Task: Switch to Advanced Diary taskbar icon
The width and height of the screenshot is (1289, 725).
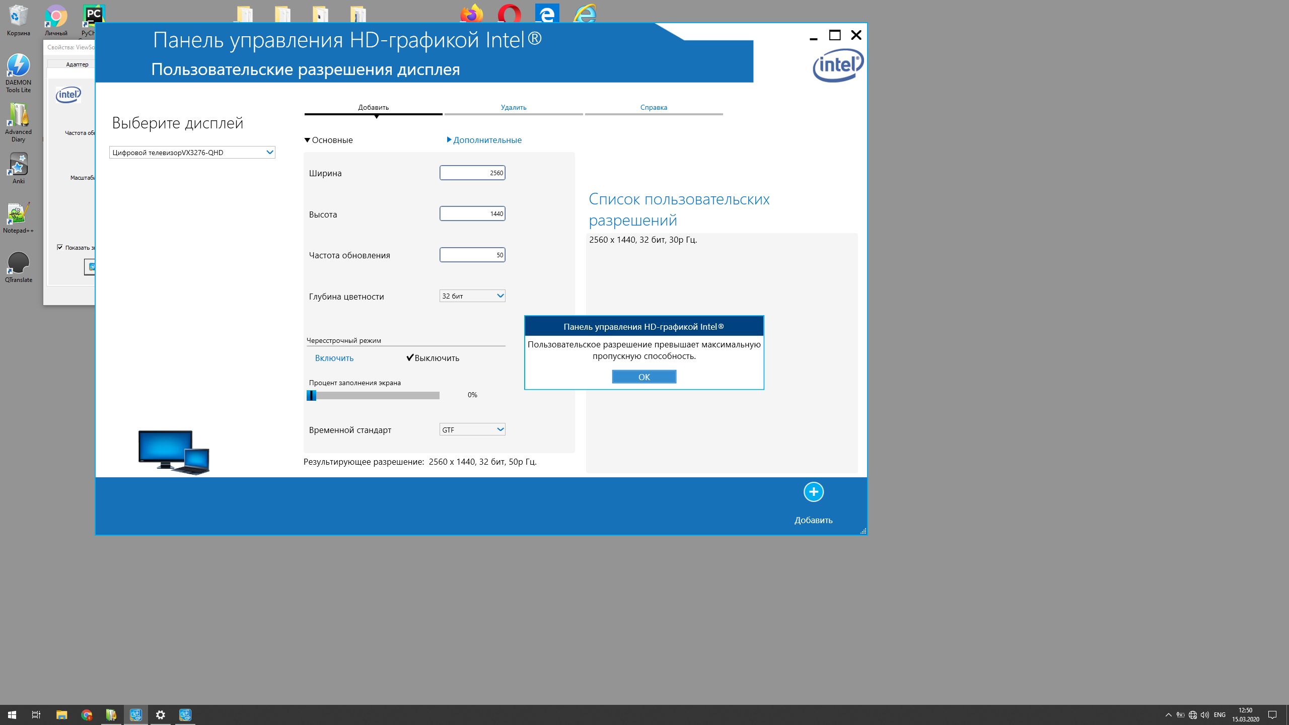Action: click(111, 715)
